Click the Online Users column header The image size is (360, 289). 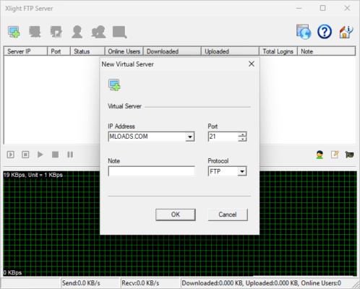coord(124,51)
